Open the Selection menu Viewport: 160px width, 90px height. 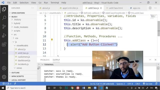pyautogui.click(x=24, y=3)
